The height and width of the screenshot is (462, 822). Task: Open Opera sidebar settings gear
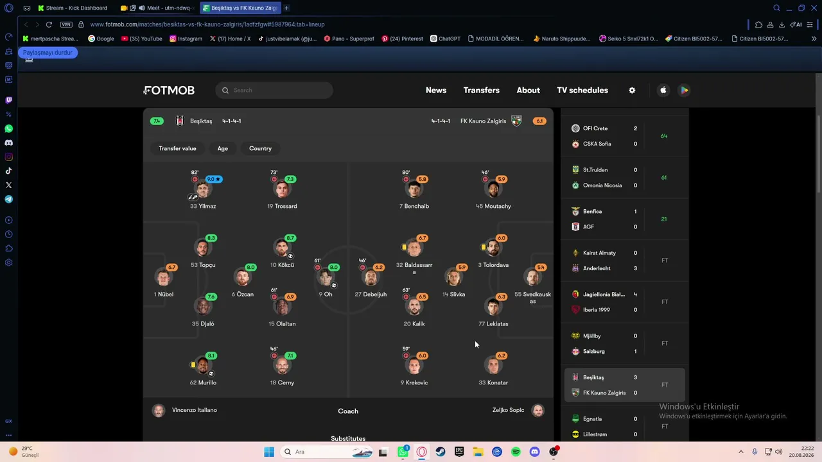click(8, 262)
